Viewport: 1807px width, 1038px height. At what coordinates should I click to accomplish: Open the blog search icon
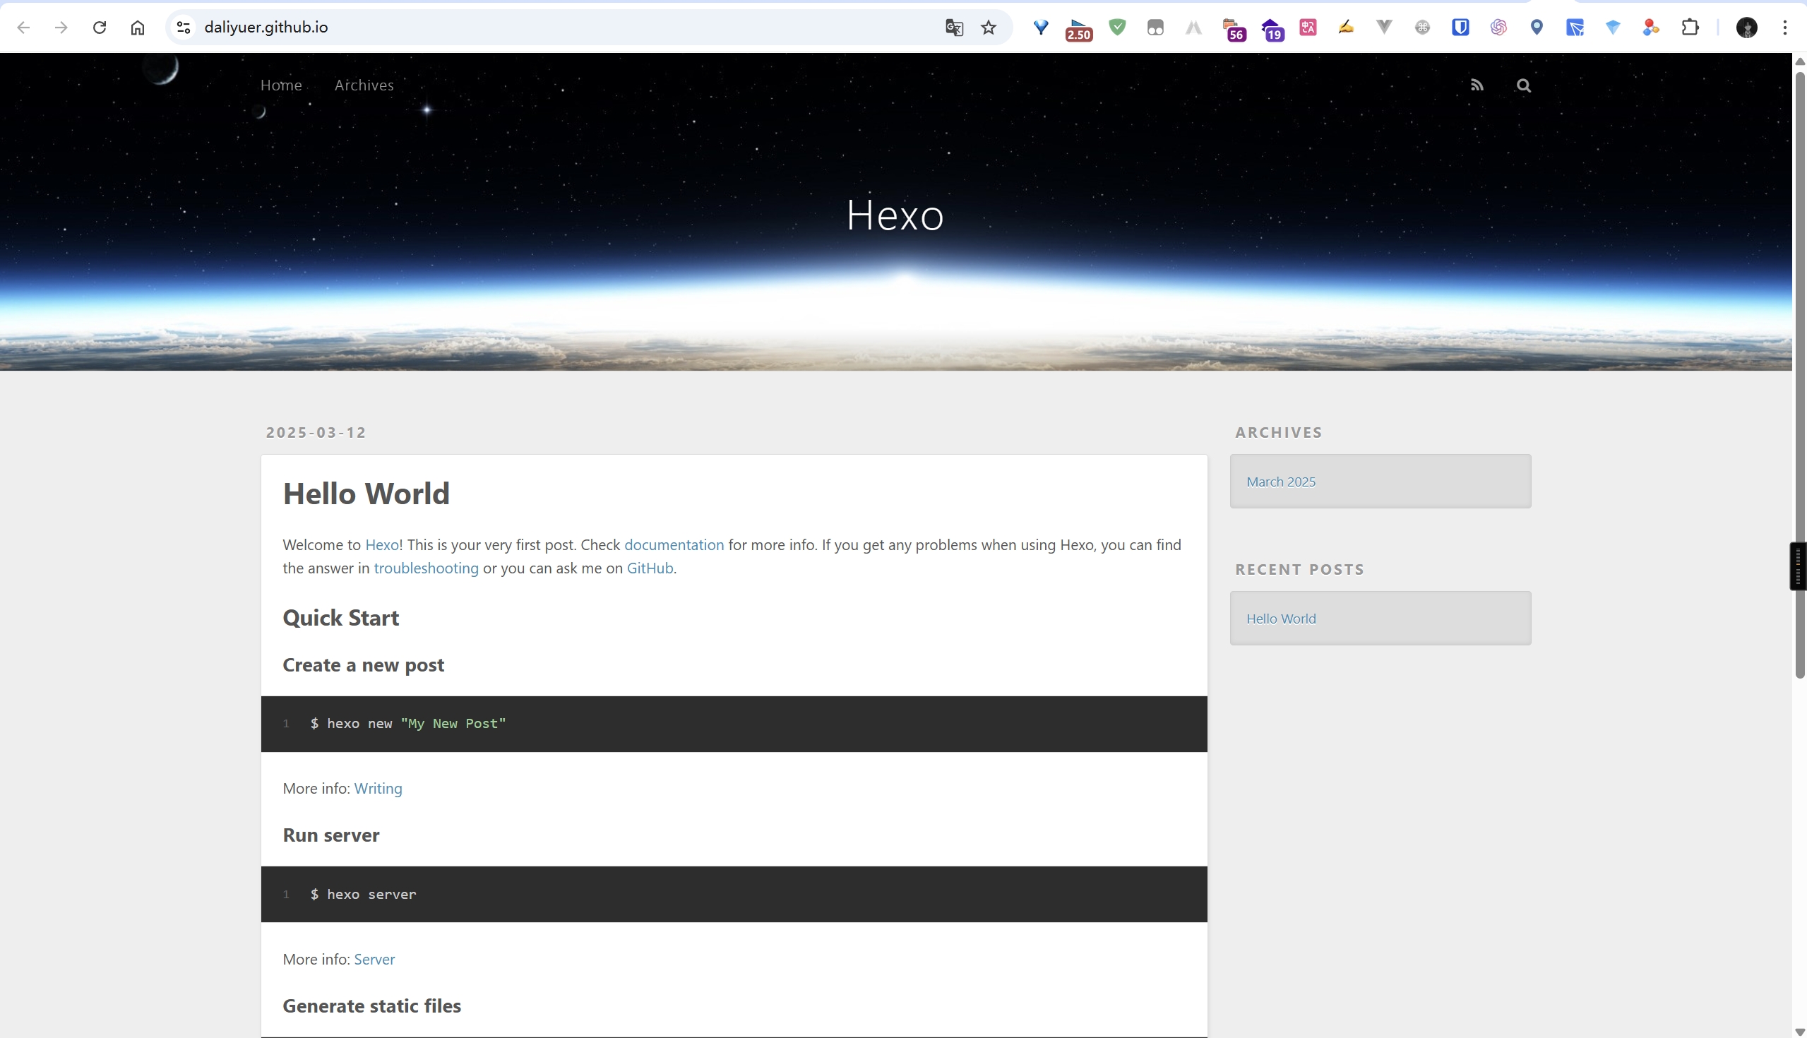[1523, 85]
